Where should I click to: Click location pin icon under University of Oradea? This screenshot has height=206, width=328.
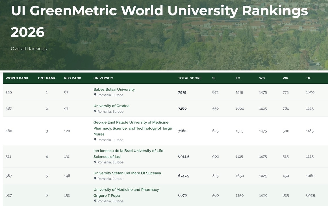(95, 111)
